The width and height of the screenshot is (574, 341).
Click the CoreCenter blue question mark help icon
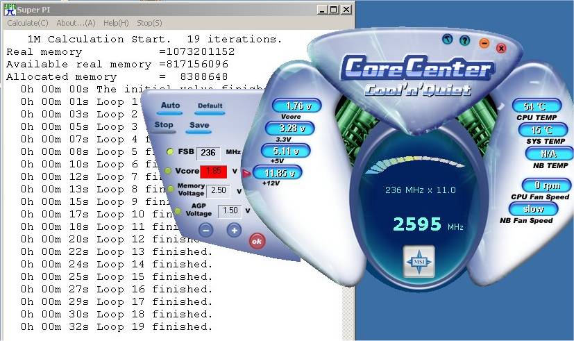point(465,40)
